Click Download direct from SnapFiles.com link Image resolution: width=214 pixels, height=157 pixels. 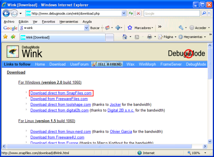61,93
